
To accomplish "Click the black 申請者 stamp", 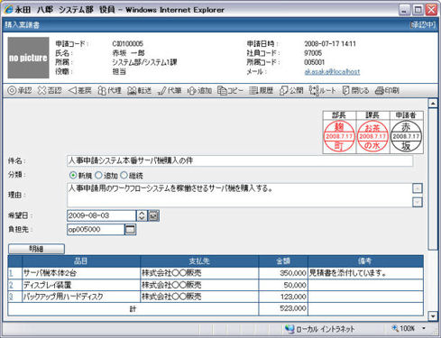I will pyautogui.click(x=407, y=136).
